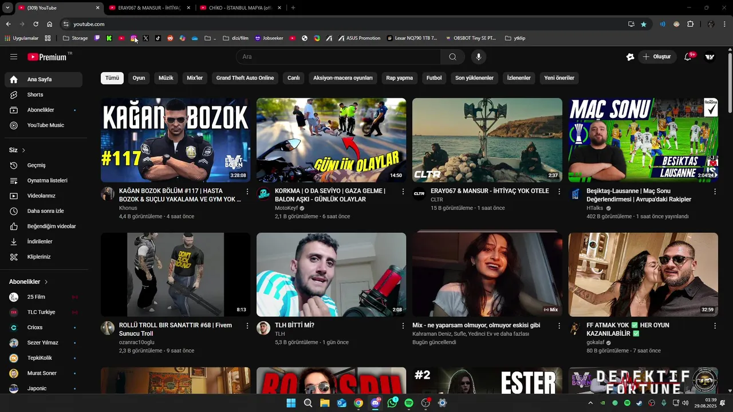Image resolution: width=733 pixels, height=412 pixels.
Task: Close the (309) YouTube tab
Action: coord(97,8)
